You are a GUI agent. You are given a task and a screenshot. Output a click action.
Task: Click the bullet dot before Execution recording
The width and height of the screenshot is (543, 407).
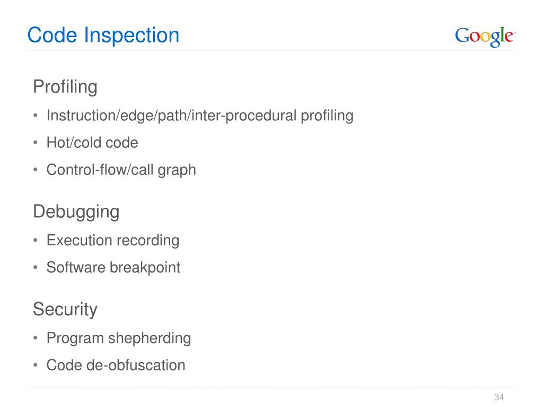click(x=36, y=240)
